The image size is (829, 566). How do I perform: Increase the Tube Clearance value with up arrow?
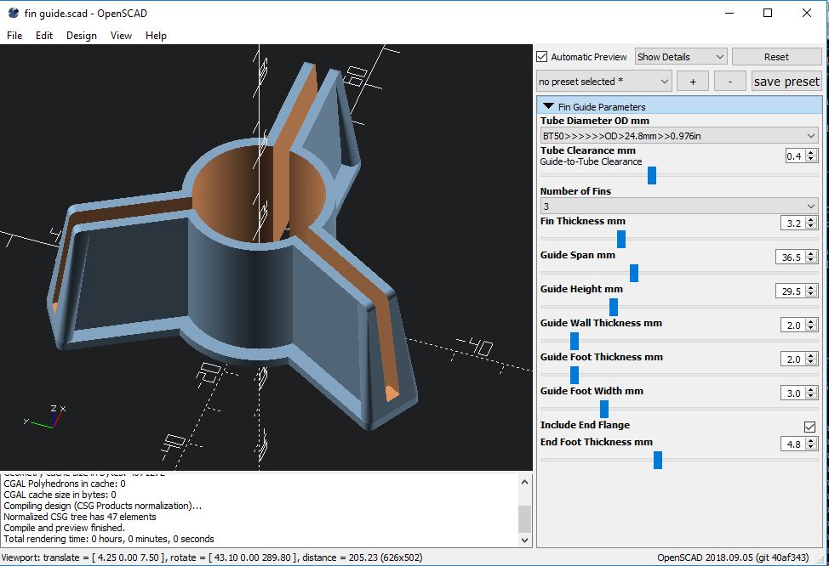pos(812,153)
